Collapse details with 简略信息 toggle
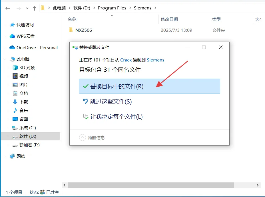265x197 pixels. (92, 138)
